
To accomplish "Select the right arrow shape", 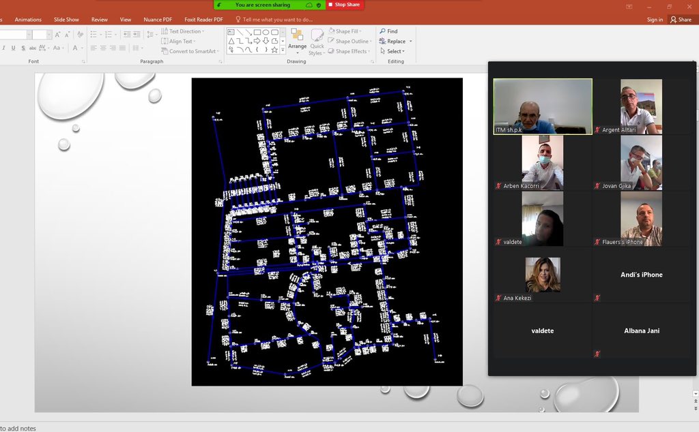I will pyautogui.click(x=257, y=41).
